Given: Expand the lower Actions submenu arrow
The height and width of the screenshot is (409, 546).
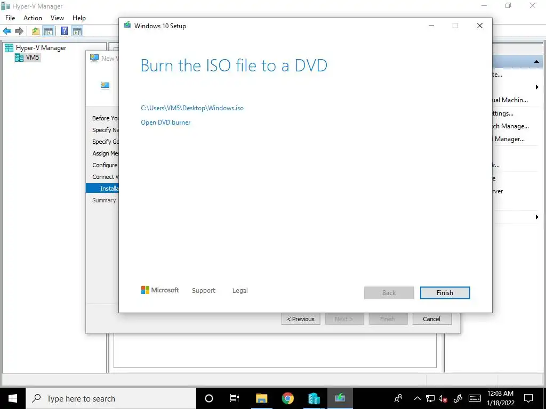Looking at the screenshot, I should coord(537,217).
